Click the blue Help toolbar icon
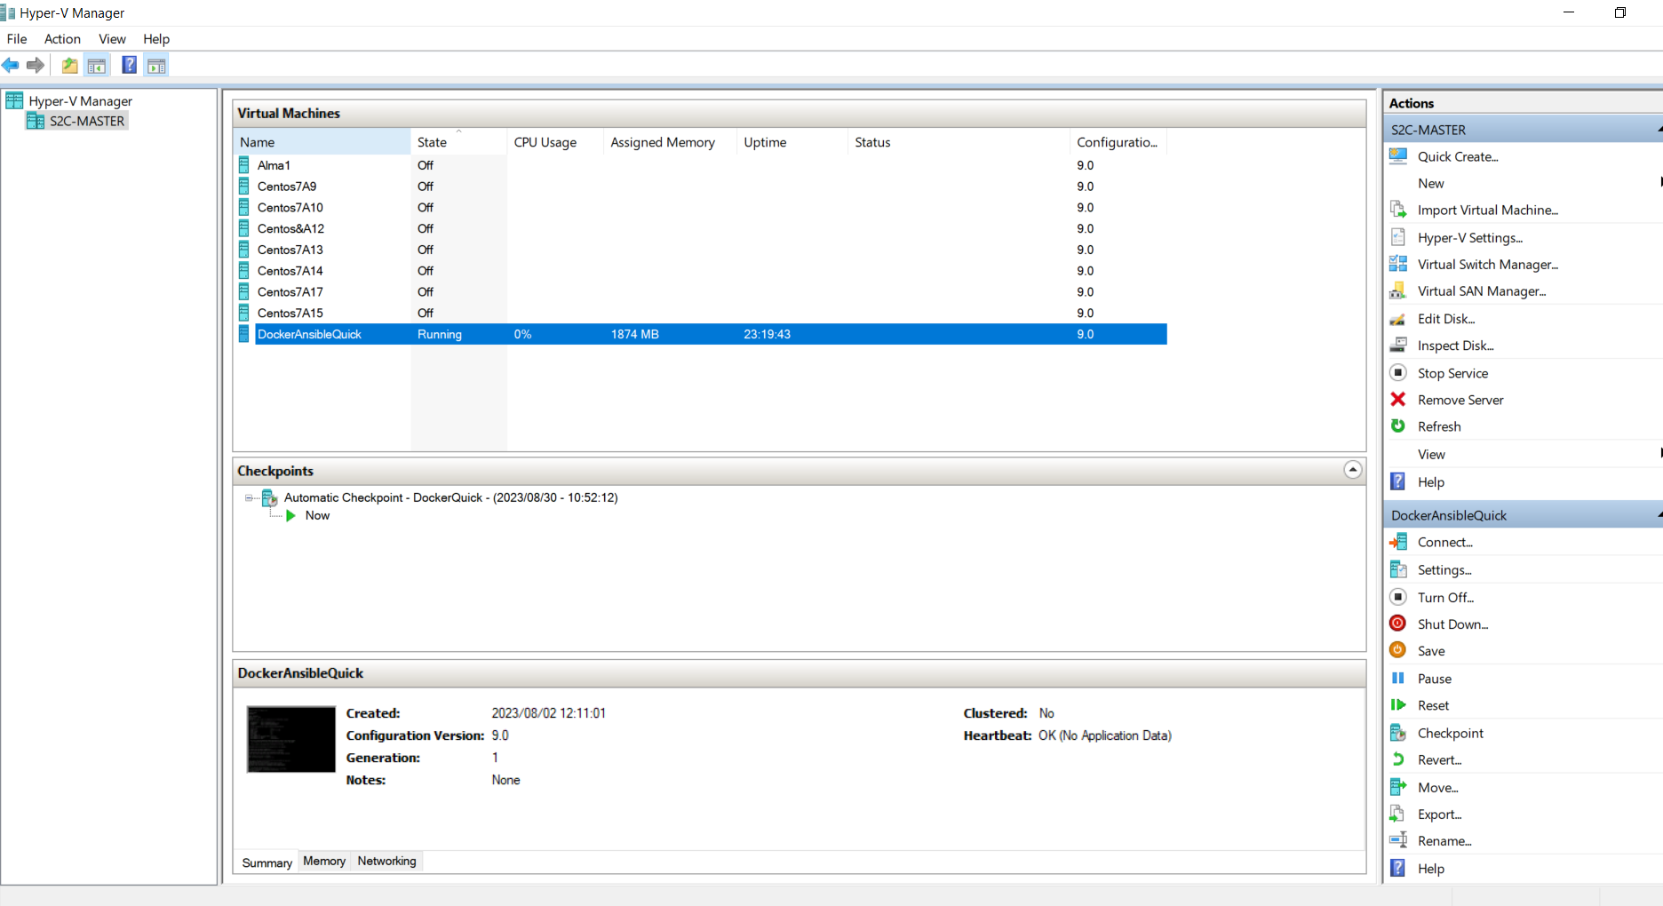This screenshot has height=906, width=1663. (x=129, y=65)
